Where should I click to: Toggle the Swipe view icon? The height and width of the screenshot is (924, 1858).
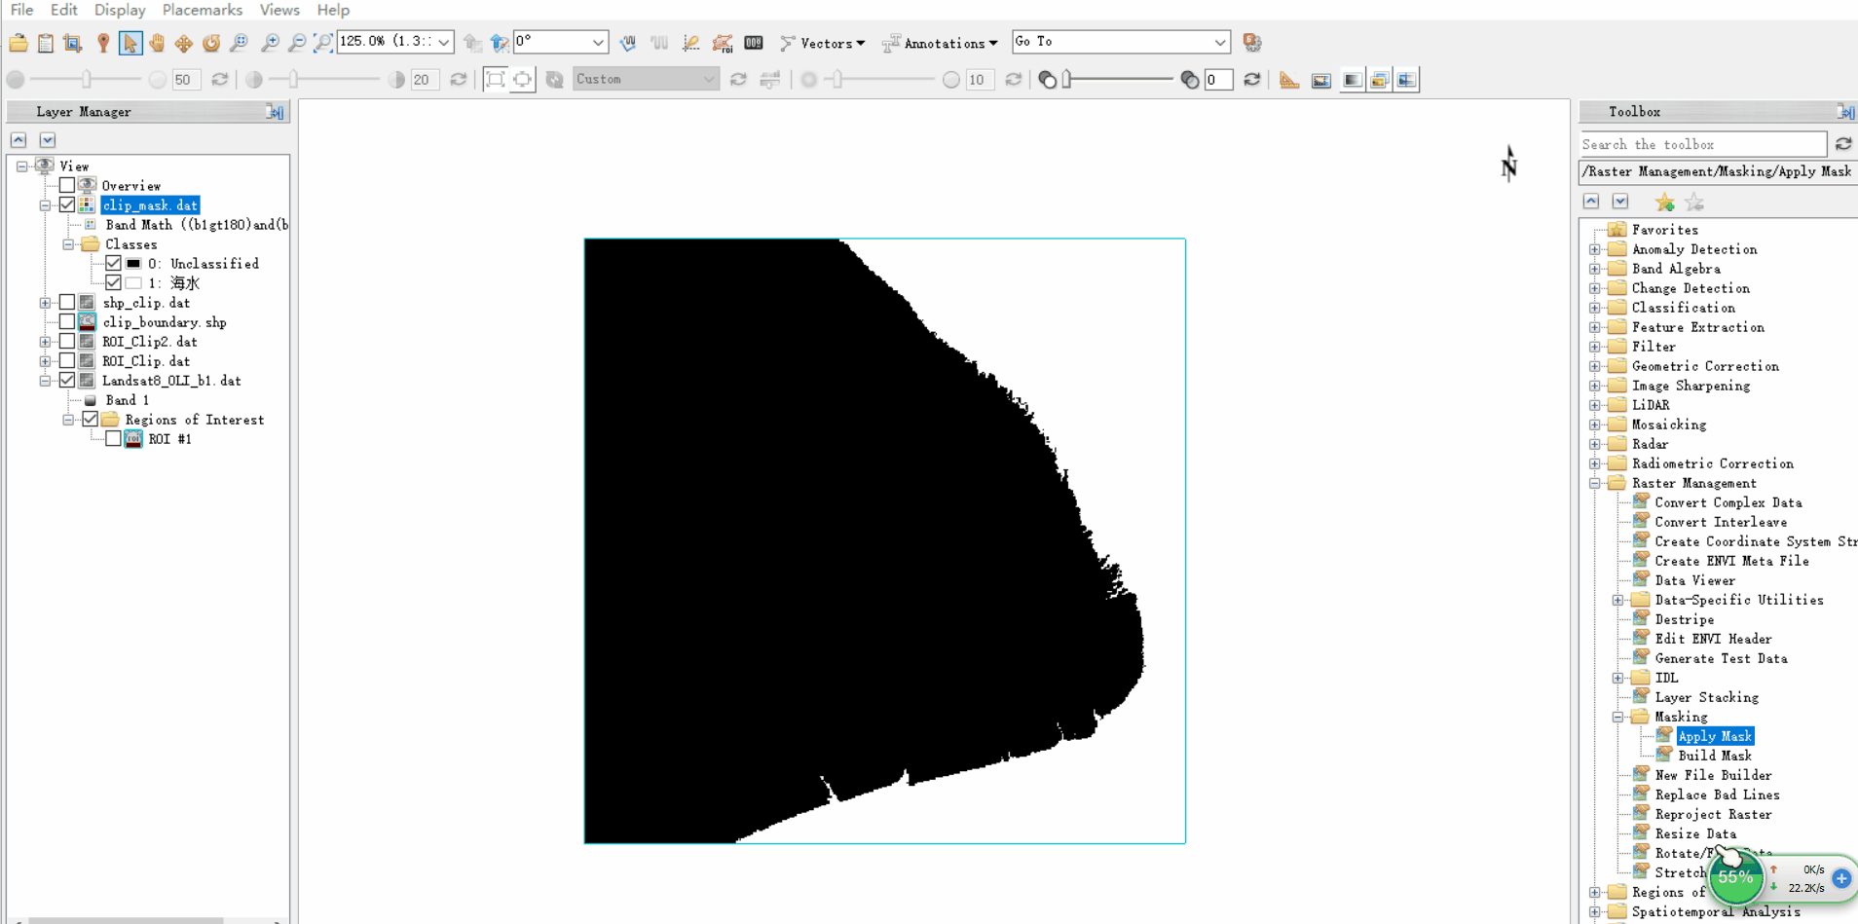click(x=1407, y=80)
